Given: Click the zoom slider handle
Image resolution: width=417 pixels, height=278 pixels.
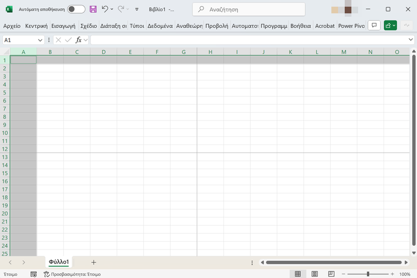Looking at the screenshot, I should (x=368, y=274).
